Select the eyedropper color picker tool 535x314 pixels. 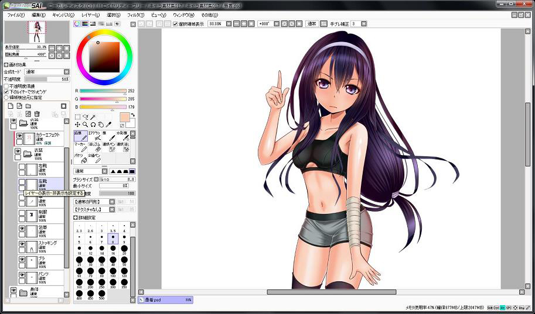[108, 125]
